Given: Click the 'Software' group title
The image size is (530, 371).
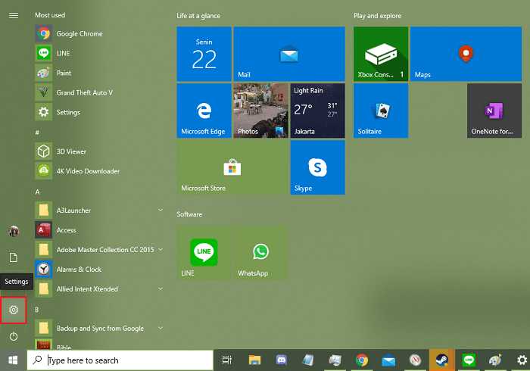Looking at the screenshot, I should [x=189, y=214].
